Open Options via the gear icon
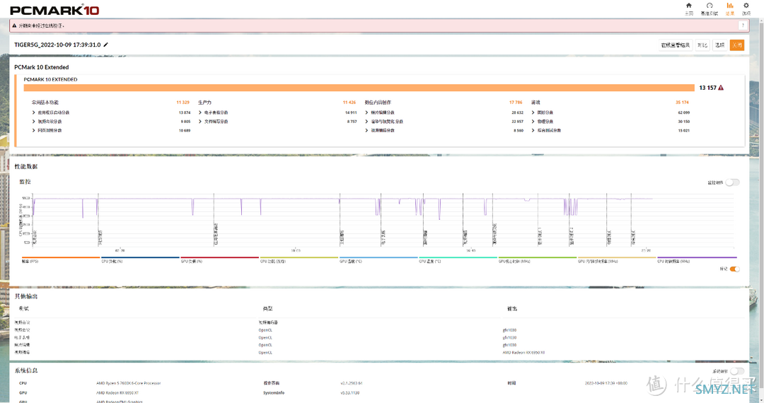Image resolution: width=764 pixels, height=403 pixels. [x=746, y=6]
